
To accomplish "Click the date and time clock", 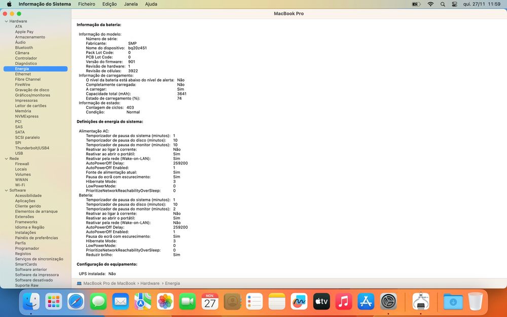I will (x=482, y=4).
